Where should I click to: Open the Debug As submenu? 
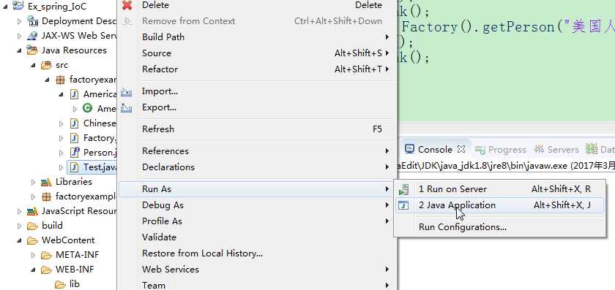(x=257, y=205)
